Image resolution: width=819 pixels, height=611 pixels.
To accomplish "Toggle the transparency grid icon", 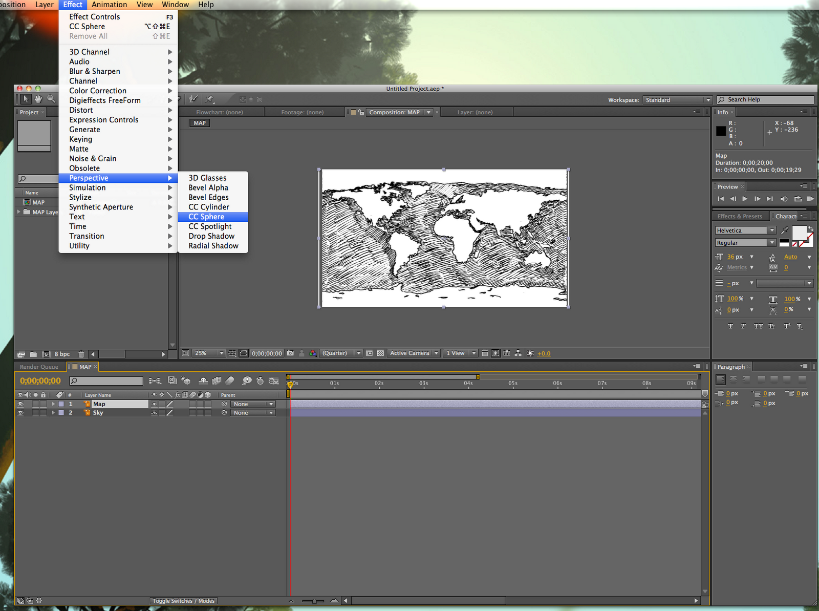I will 380,353.
